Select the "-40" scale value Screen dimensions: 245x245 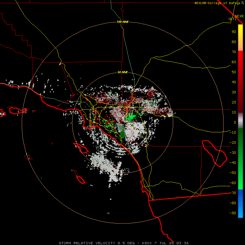(233, 163)
